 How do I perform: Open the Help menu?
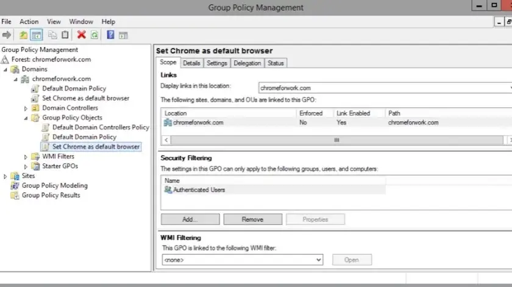(x=108, y=21)
